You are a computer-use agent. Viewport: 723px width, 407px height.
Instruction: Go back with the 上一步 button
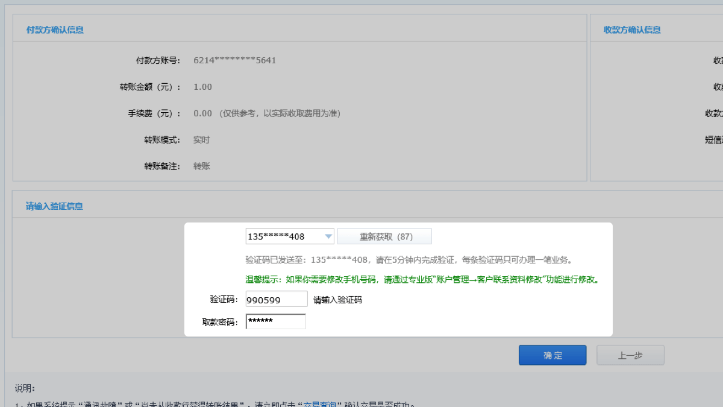click(630, 355)
